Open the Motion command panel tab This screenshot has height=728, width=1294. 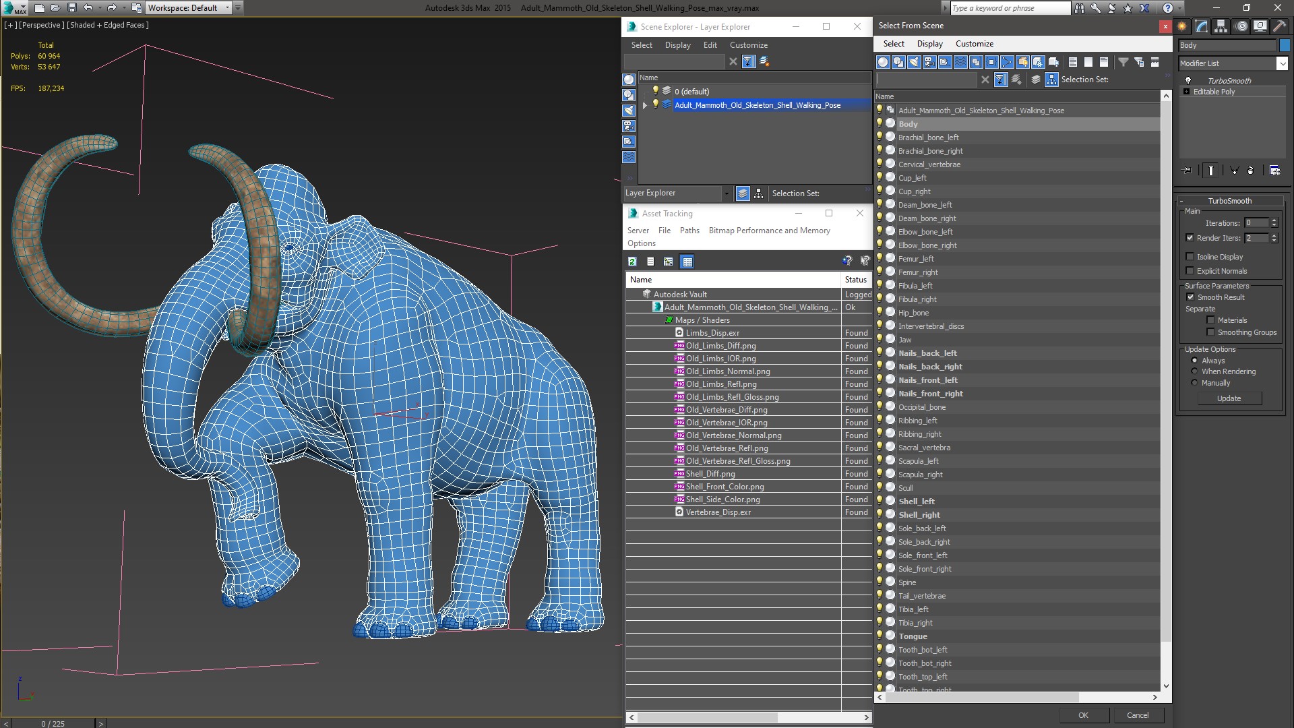click(x=1241, y=26)
